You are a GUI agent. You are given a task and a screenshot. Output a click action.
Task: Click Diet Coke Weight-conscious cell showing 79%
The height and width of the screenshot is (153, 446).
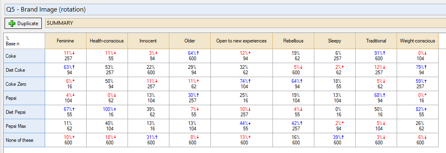[x=417, y=70]
